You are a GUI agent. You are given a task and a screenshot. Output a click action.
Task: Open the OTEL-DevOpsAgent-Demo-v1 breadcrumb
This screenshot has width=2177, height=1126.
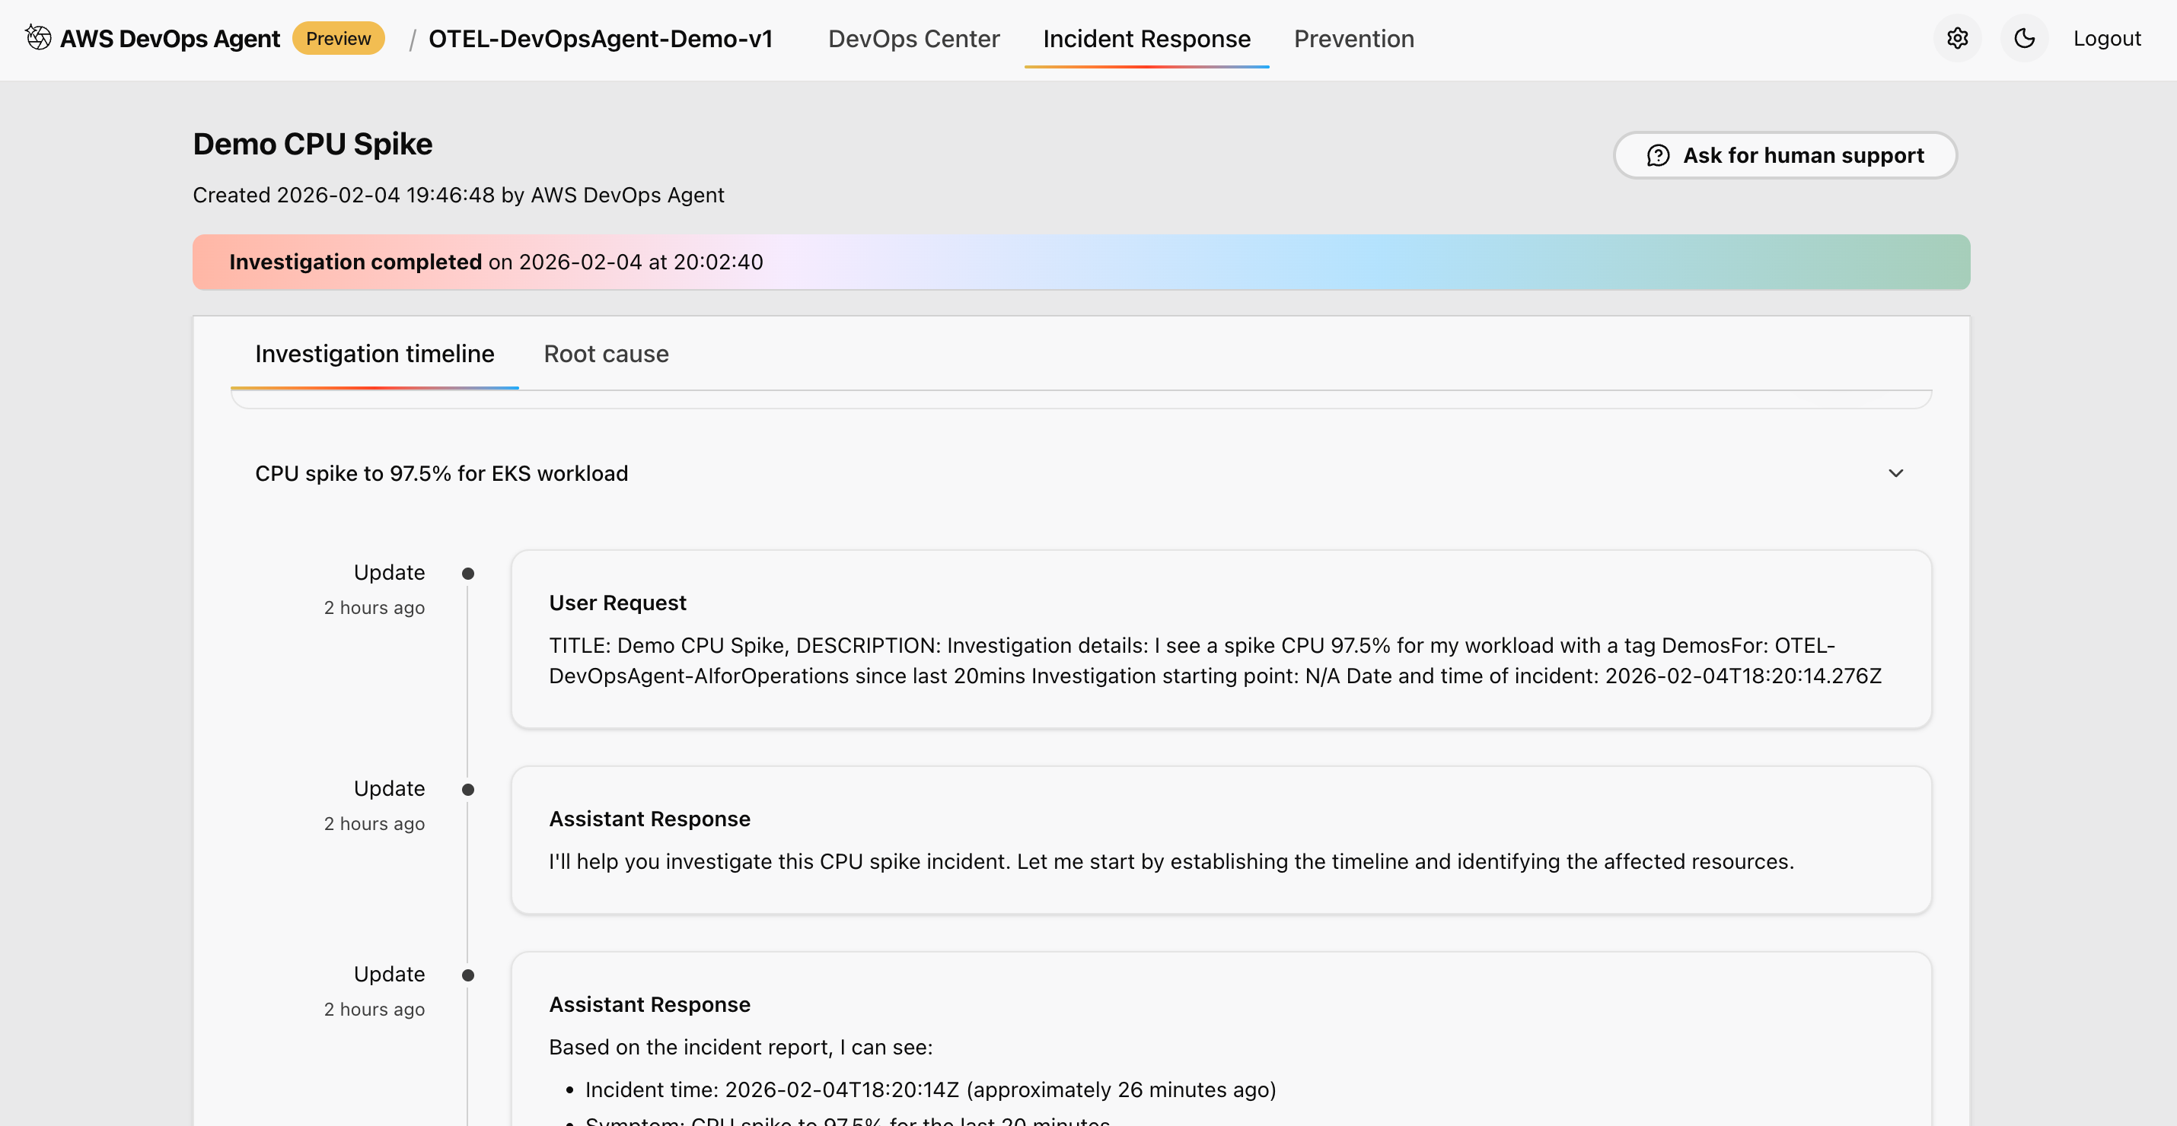[x=600, y=39]
